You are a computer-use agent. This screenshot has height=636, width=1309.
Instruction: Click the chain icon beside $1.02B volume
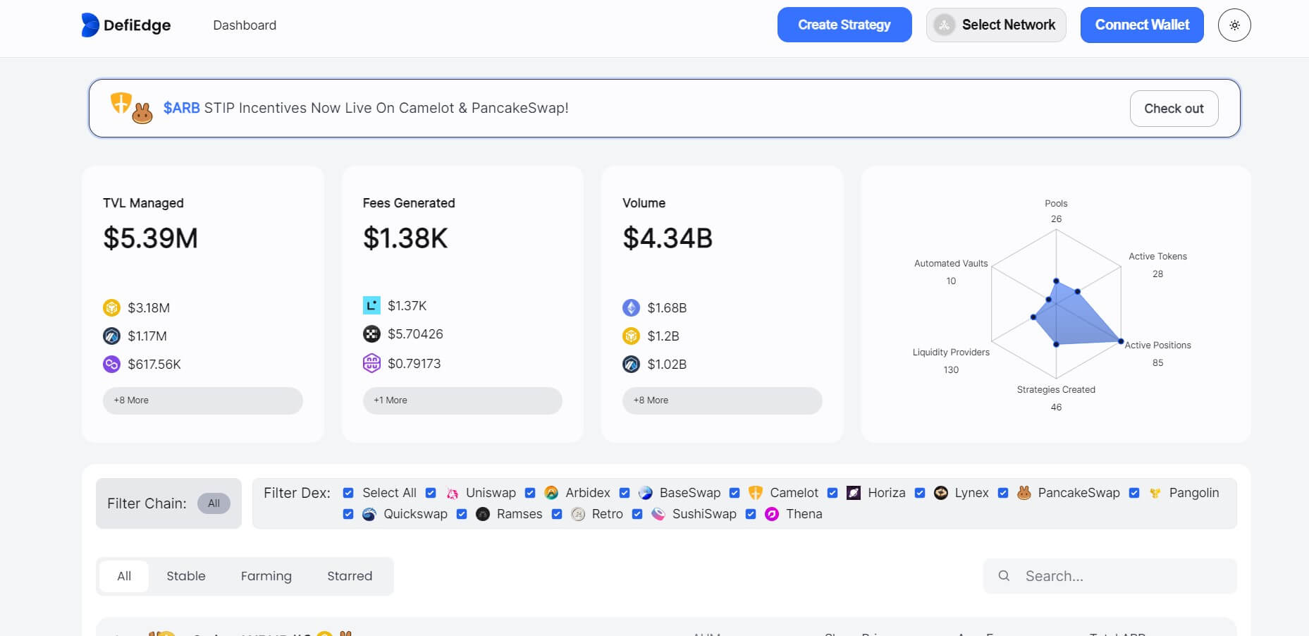tap(631, 364)
